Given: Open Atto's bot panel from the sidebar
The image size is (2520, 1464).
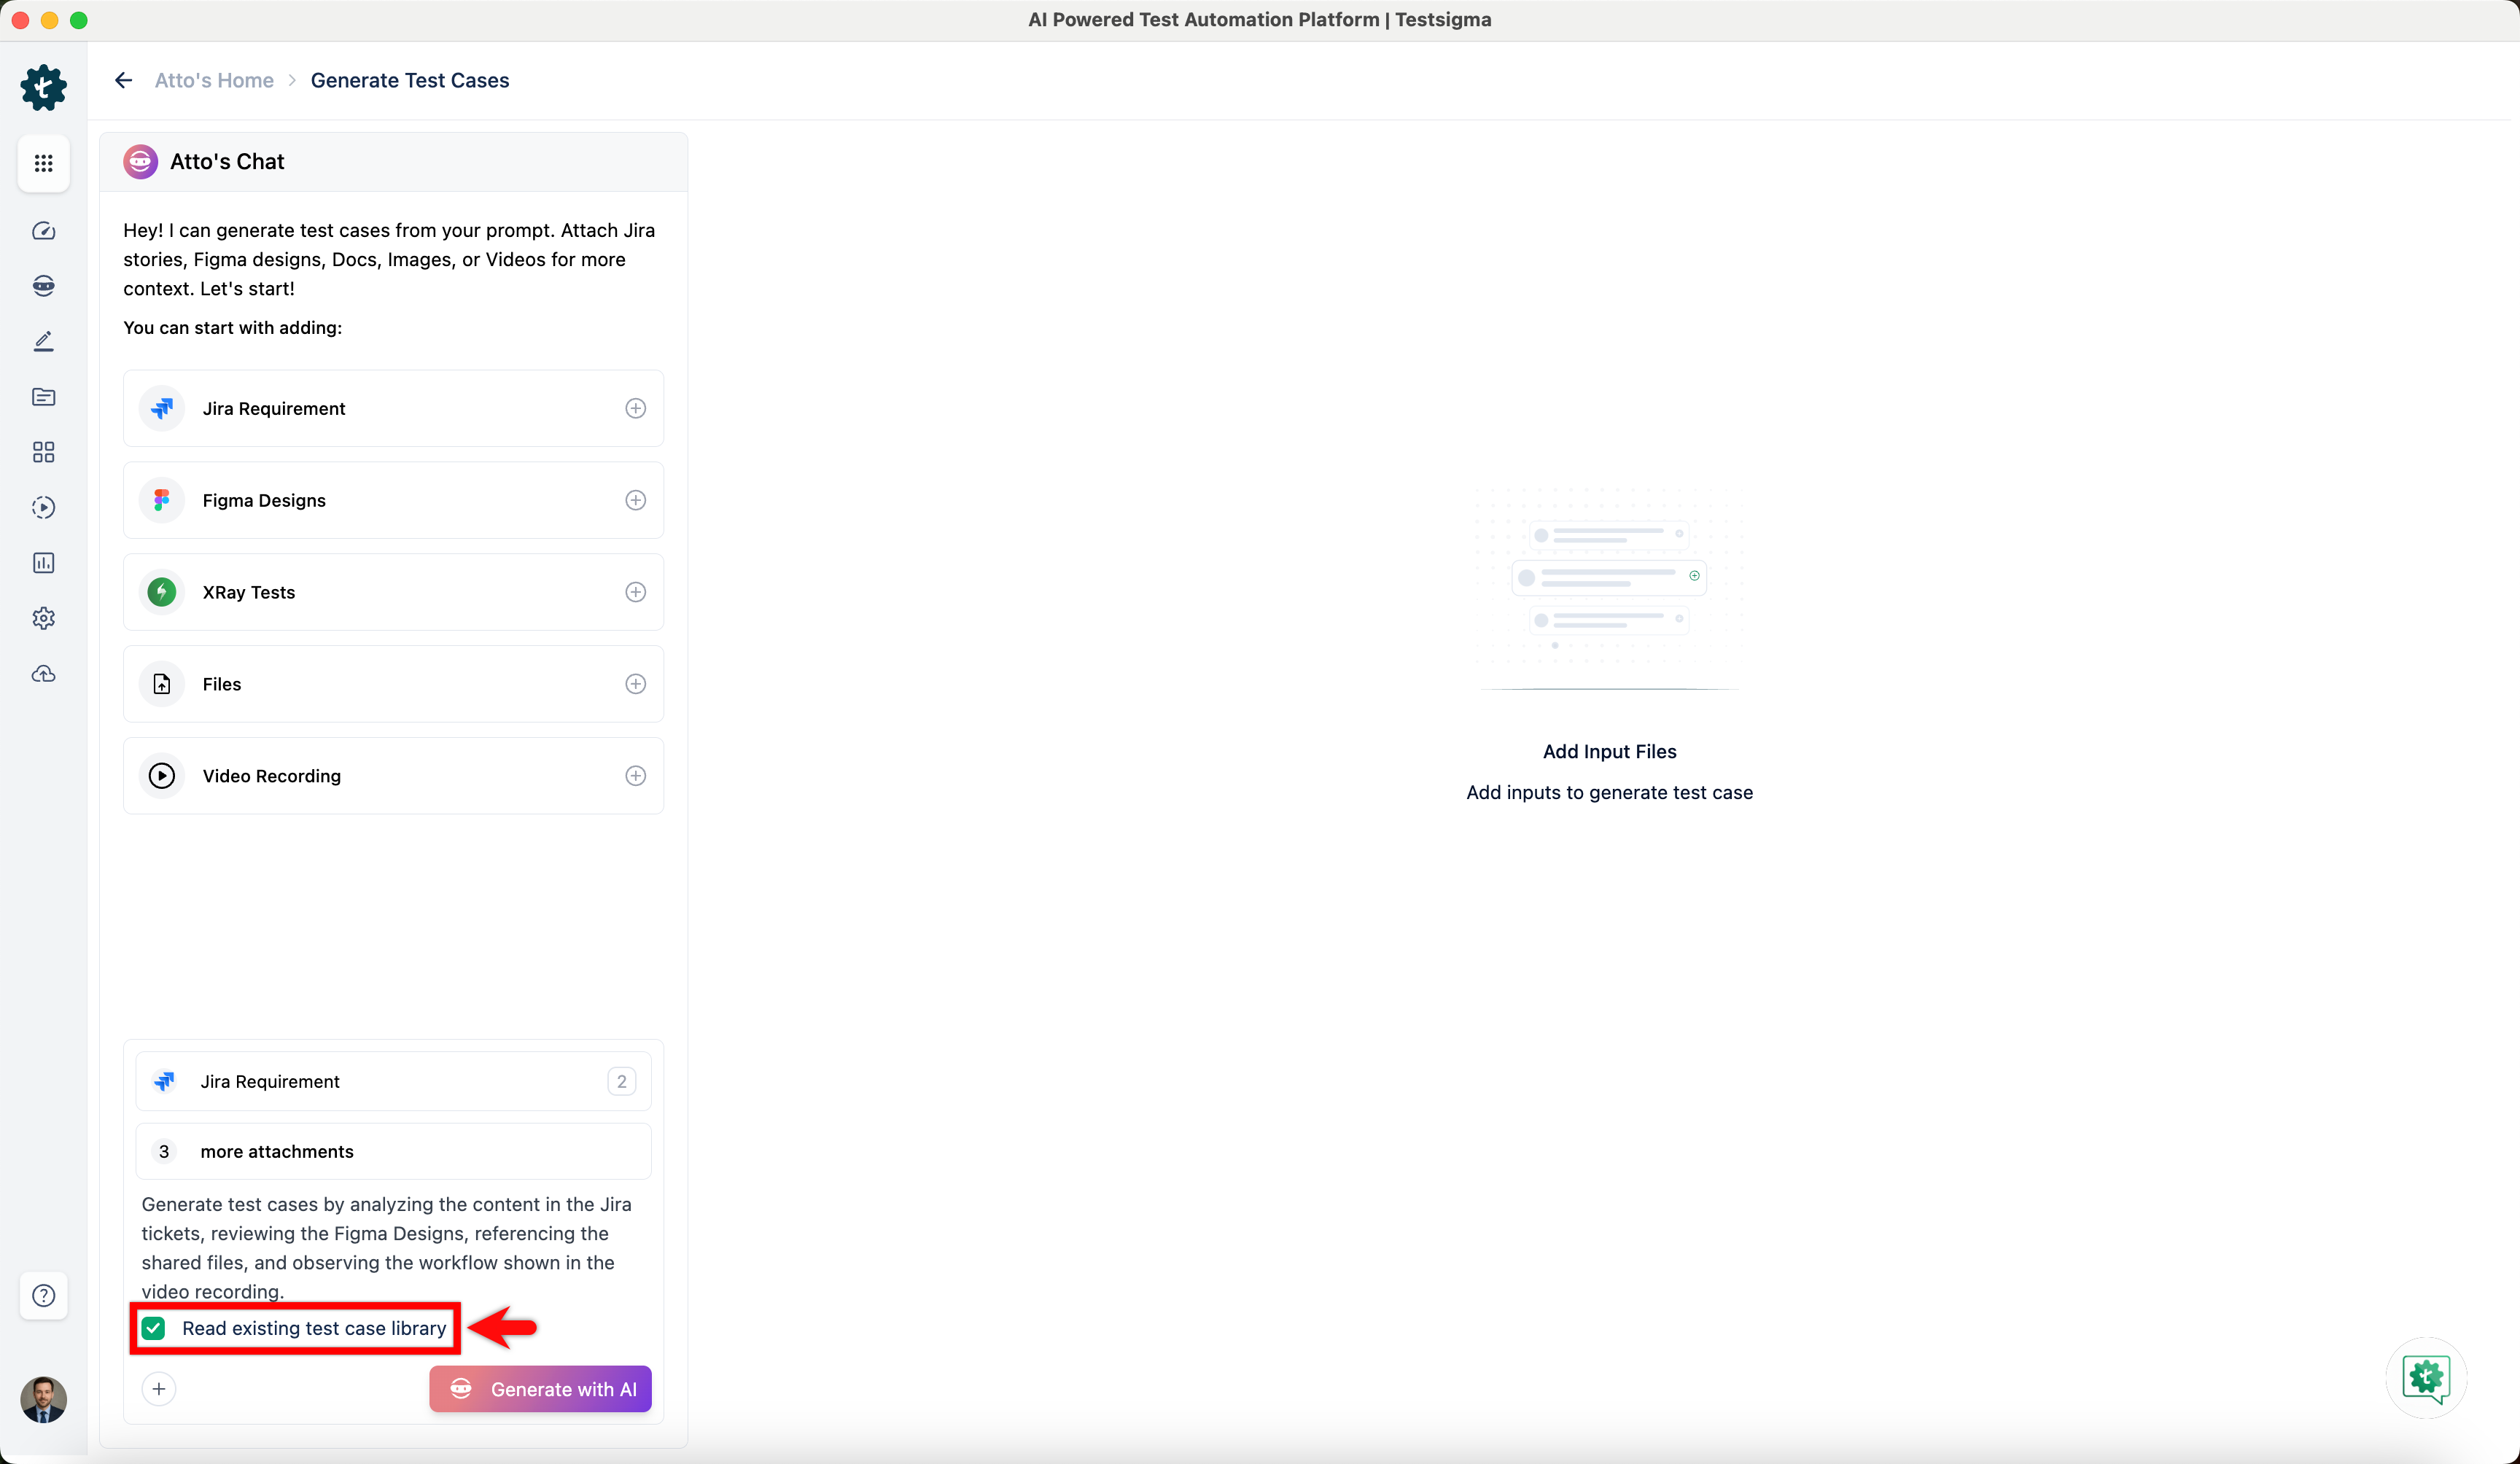Looking at the screenshot, I should pos(44,286).
